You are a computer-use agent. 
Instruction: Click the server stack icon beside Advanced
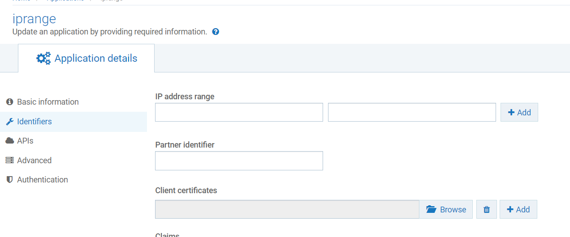(9, 160)
